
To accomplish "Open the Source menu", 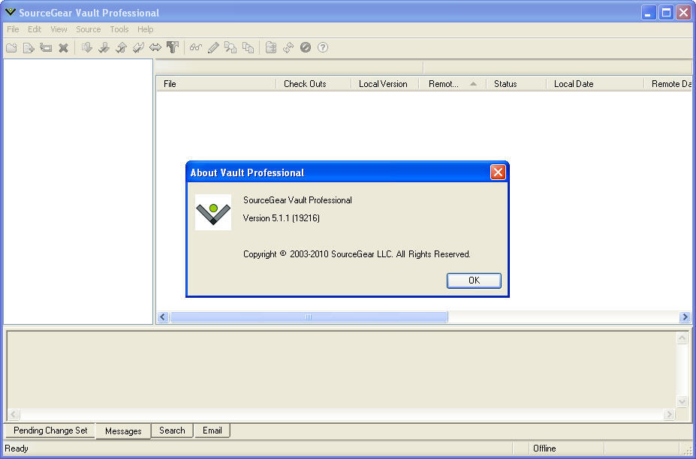I will 89,29.
